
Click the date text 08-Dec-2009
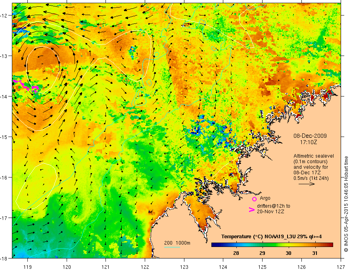click(310, 136)
